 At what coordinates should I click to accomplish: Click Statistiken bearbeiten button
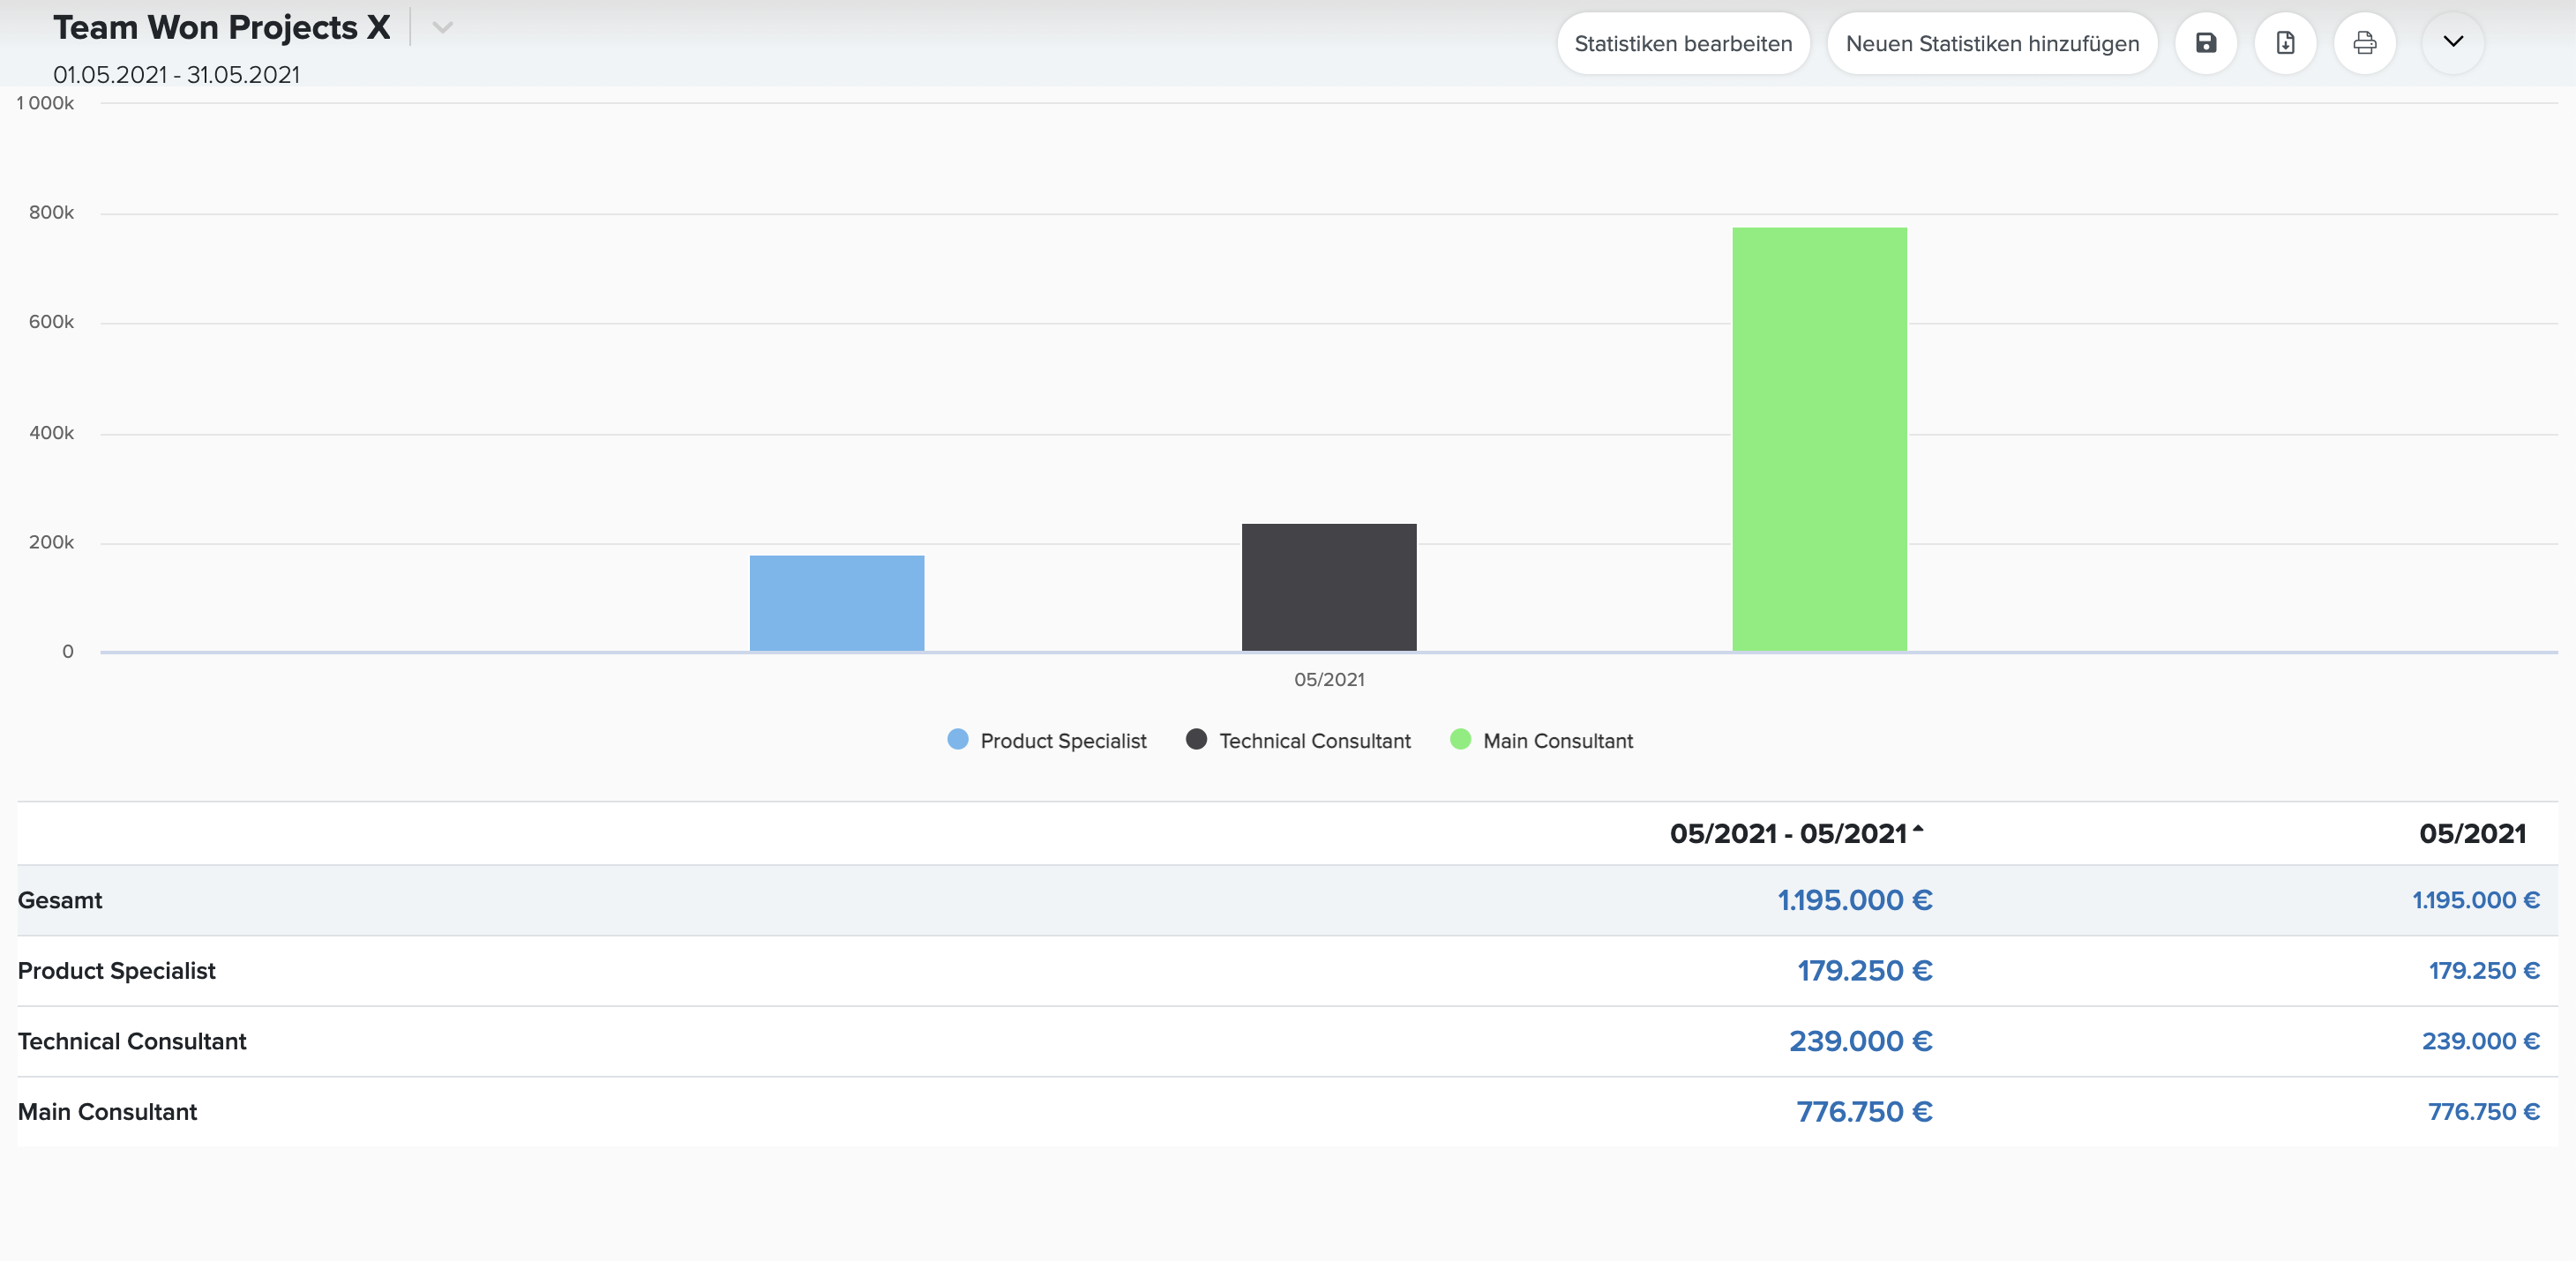pyautogui.click(x=1683, y=43)
